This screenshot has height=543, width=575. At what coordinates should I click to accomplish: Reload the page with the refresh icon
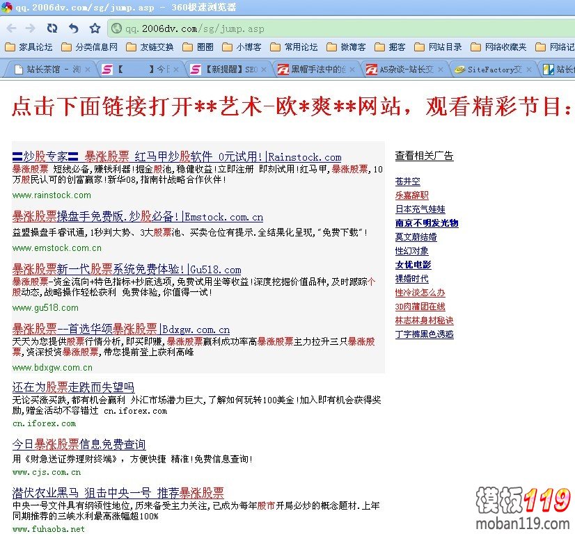(52, 29)
